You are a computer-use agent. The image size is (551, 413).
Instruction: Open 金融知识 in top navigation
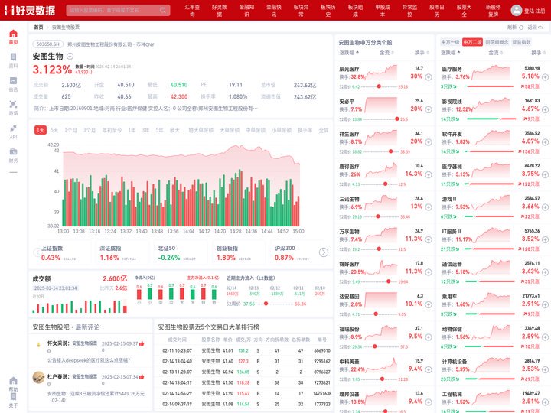[246, 11]
